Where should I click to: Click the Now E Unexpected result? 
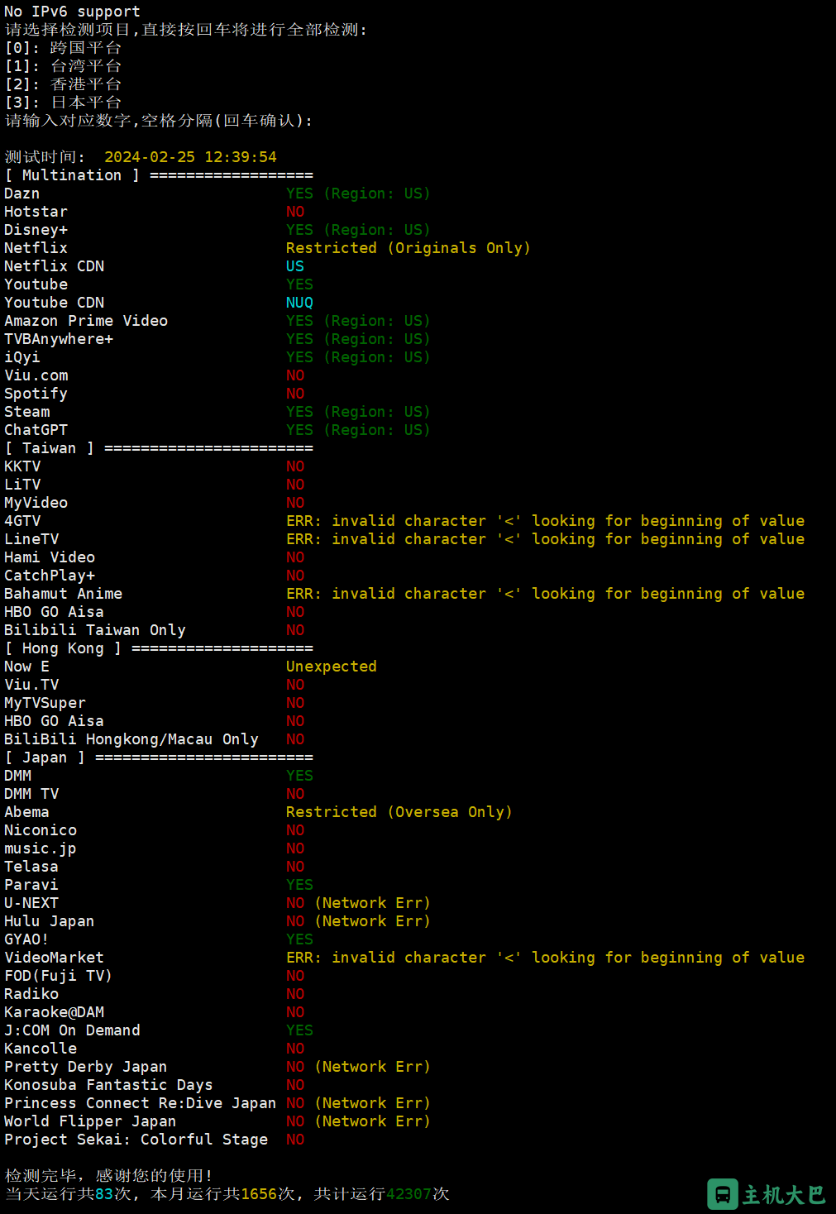(x=331, y=667)
